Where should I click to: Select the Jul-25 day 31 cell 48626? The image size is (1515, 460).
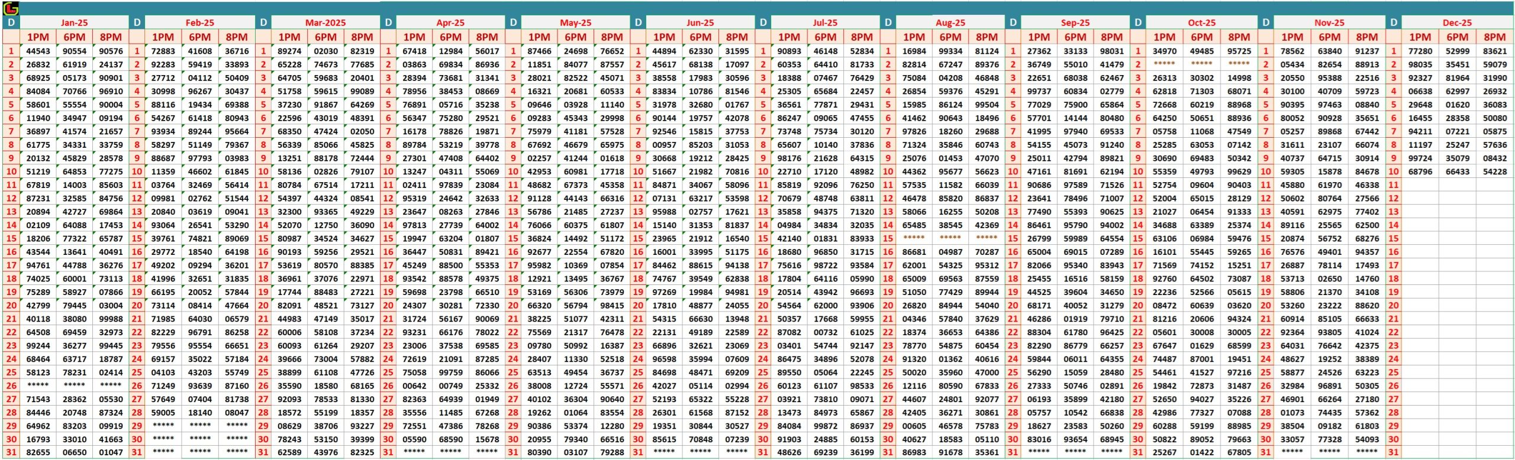click(789, 452)
